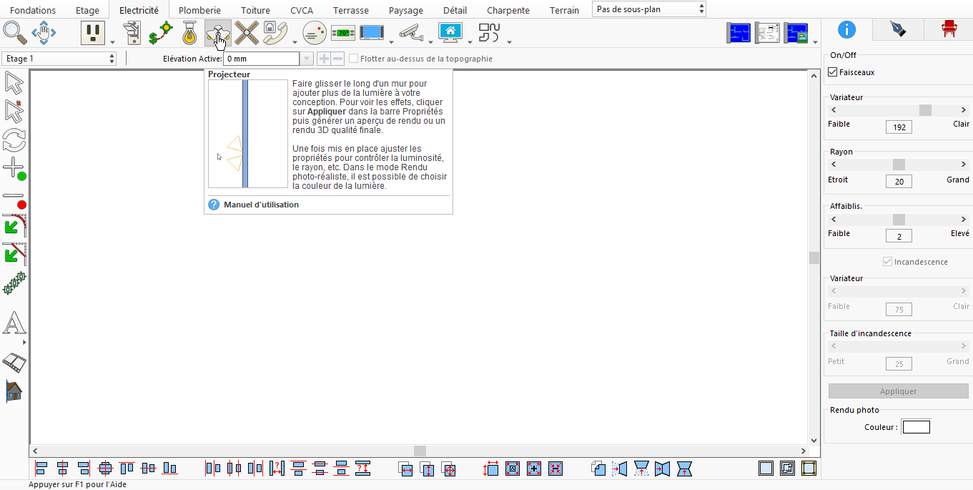Expand the conduit tool variants arrow
Viewport: 973px width, 490px height.
(509, 41)
